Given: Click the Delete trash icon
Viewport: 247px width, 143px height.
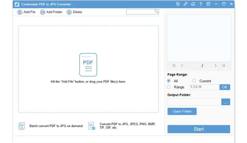Looking at the screenshot, I should (69, 12).
